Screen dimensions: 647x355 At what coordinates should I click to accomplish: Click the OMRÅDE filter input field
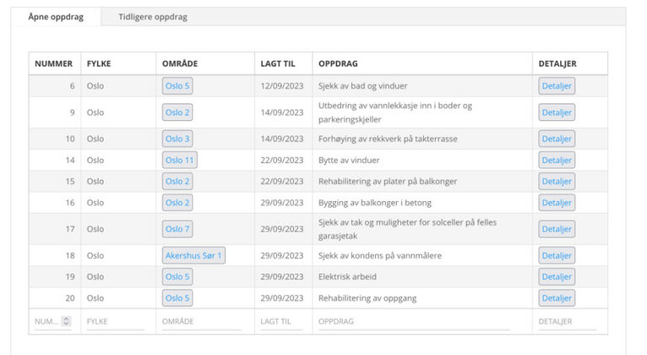[205, 321]
